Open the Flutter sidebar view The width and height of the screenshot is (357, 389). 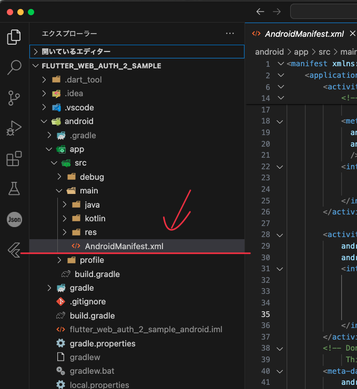pyautogui.click(x=14, y=250)
